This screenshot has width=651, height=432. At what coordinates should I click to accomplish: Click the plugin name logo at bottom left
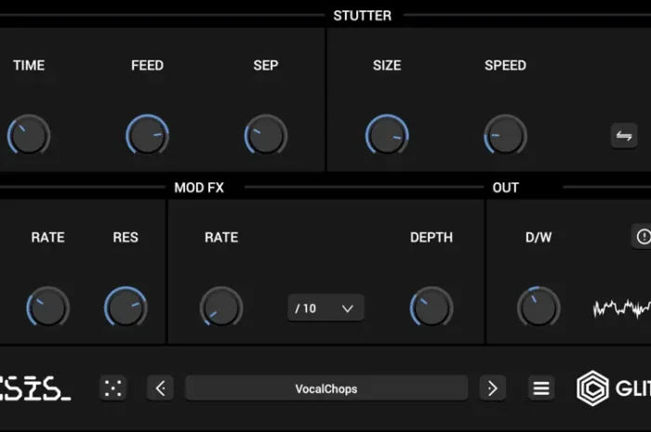(35, 388)
